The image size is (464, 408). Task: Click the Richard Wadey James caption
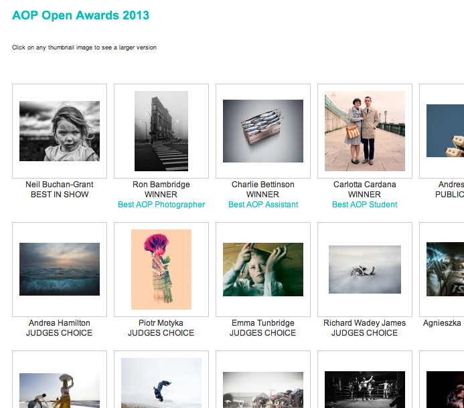pos(364,323)
